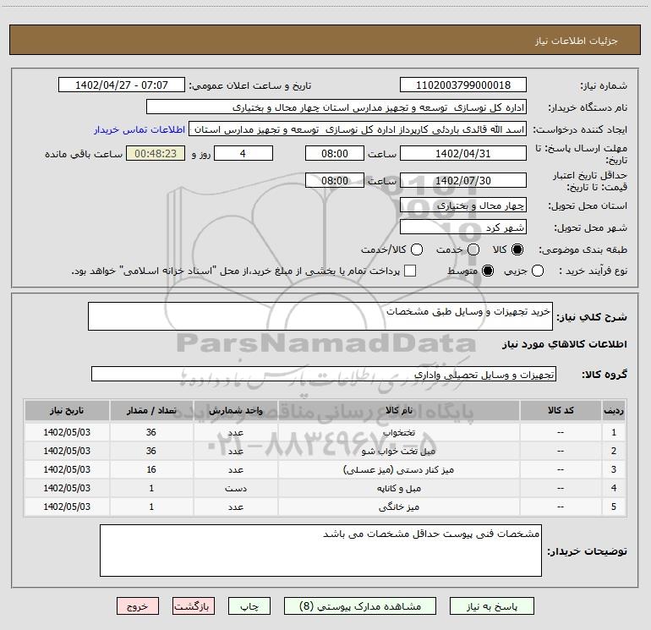This screenshot has height=630, width=651.
Task: Click the ردیف column header
Action: 614,410
